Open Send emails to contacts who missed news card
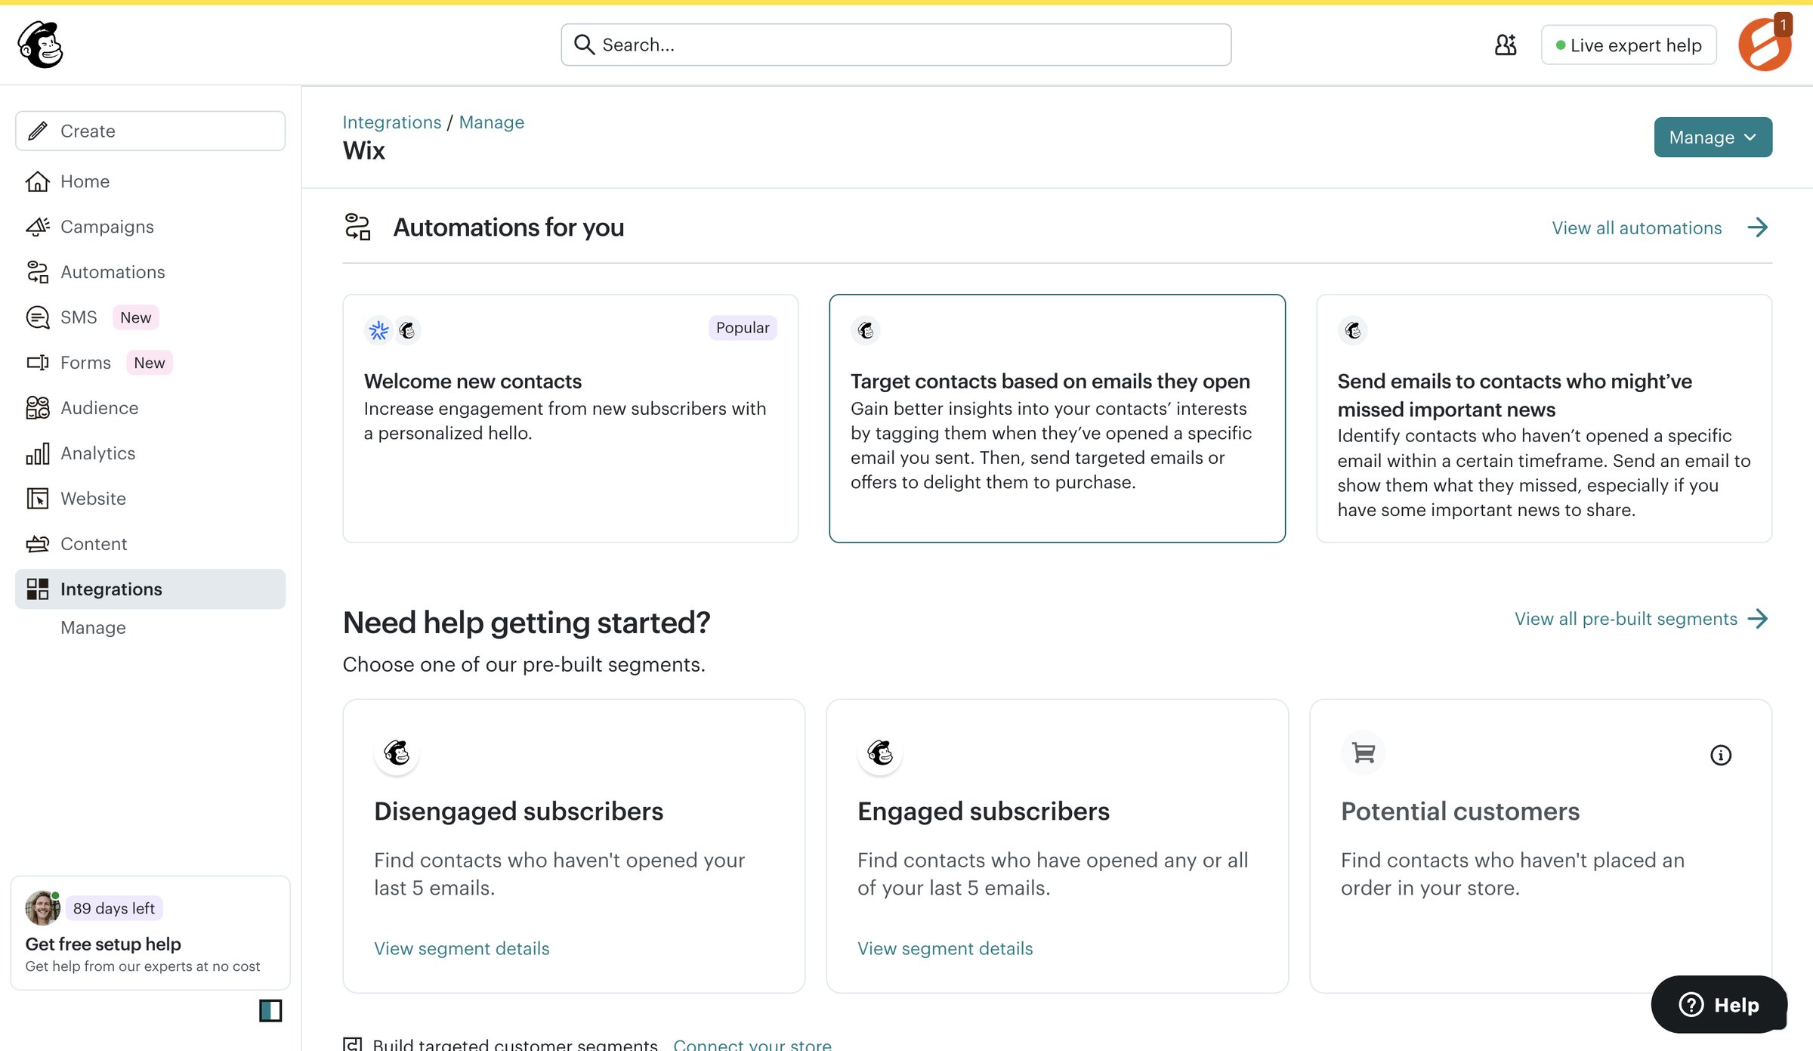 [1544, 418]
